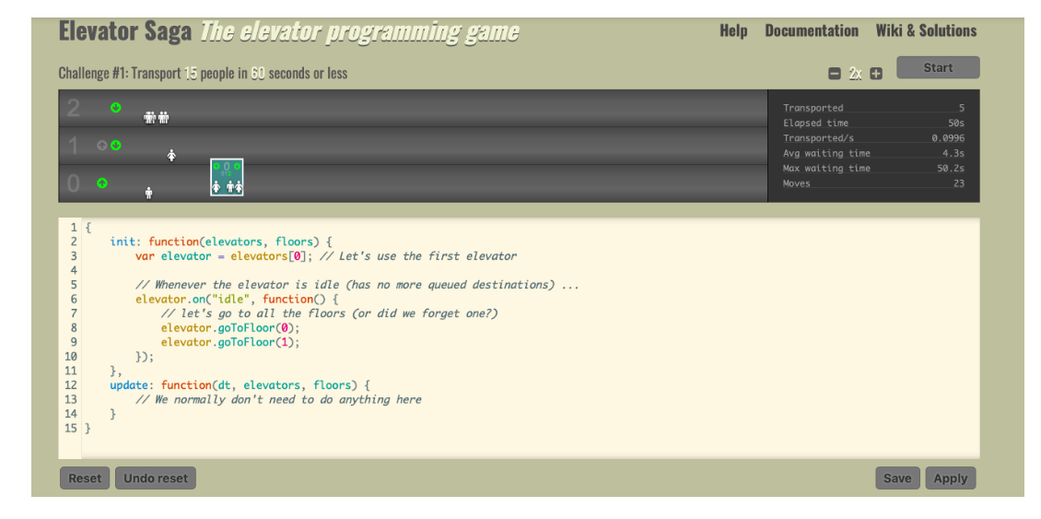1041x519 pixels.
Task: Click the green down arrow on floor 1
Action: tap(116, 146)
